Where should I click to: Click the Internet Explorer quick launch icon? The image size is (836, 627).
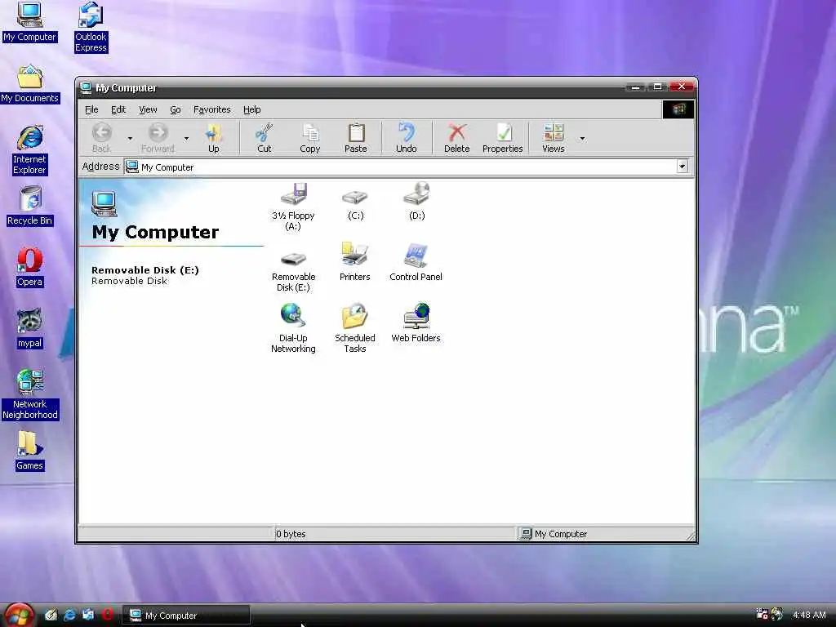pyautogui.click(x=69, y=615)
